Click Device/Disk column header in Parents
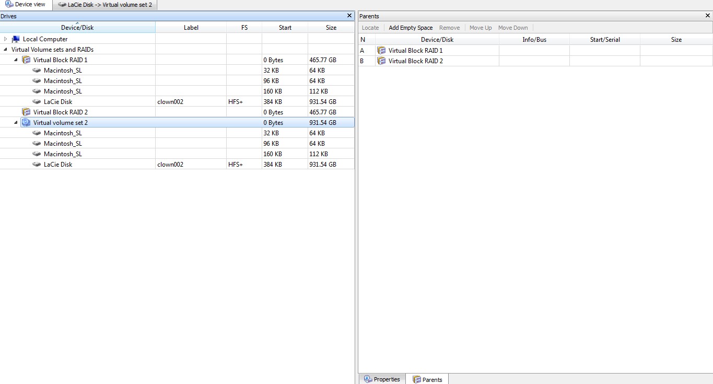 437,40
